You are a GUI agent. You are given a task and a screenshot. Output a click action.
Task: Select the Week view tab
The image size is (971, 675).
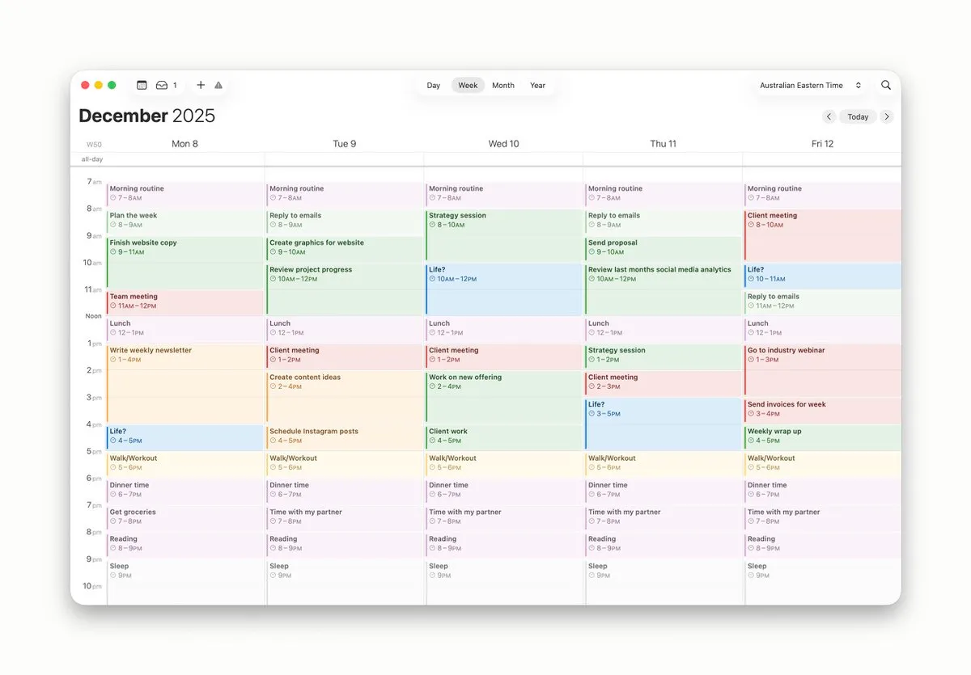[x=468, y=85]
